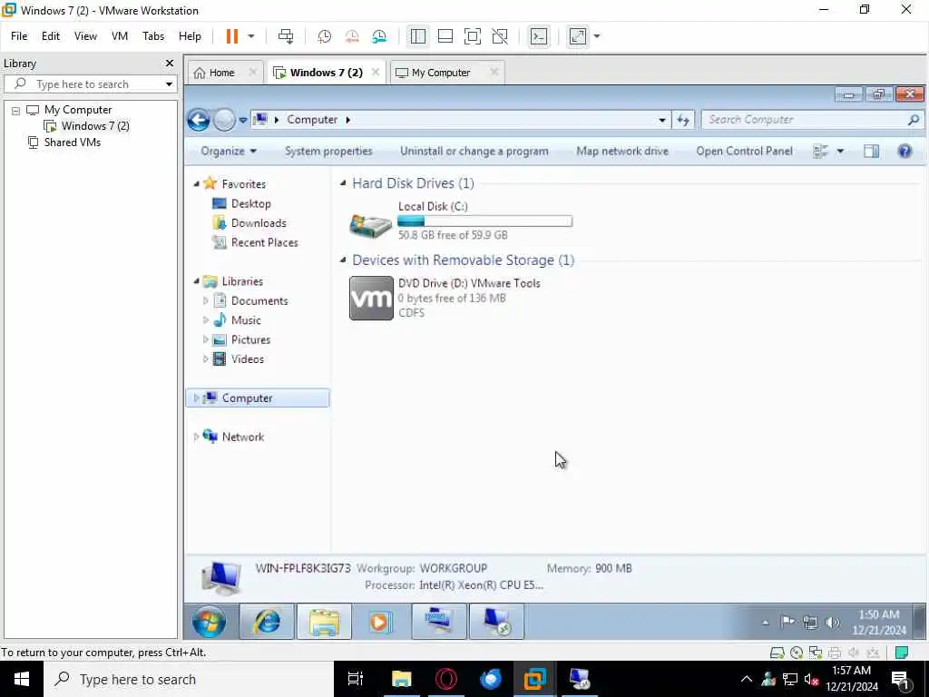This screenshot has height=697, width=929.
Task: Close the Windows 7 (2) tab
Action: [375, 73]
